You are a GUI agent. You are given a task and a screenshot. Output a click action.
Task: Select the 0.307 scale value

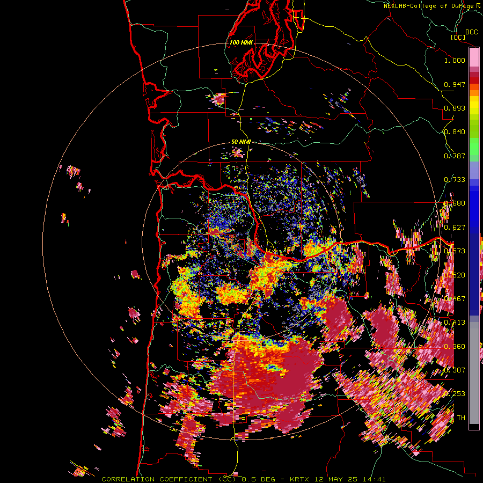pos(455,370)
